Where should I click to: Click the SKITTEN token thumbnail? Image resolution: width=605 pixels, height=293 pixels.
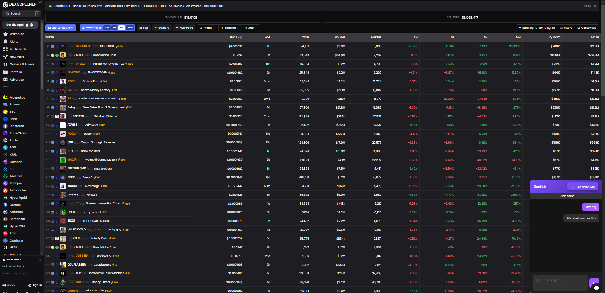pos(63,116)
